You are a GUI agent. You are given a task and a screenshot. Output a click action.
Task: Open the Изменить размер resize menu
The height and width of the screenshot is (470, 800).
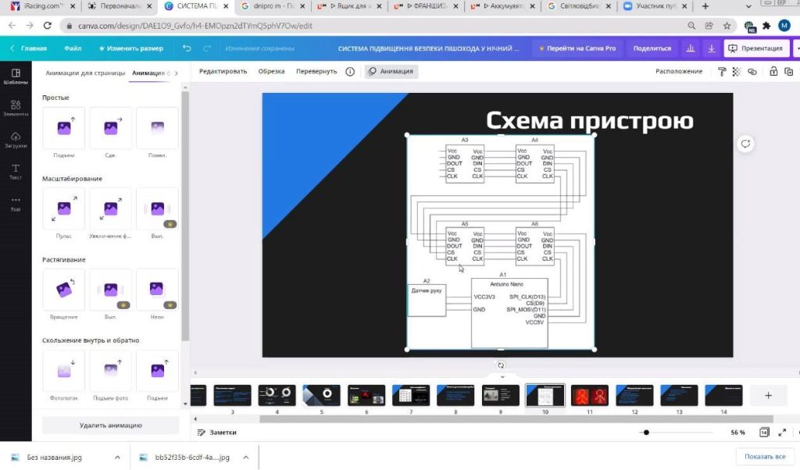(x=131, y=48)
